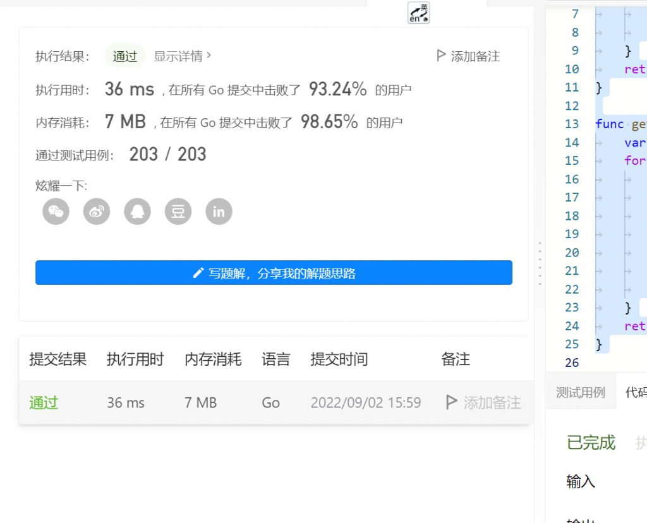Click the 写题解 blue button
The image size is (647, 523).
[274, 272]
